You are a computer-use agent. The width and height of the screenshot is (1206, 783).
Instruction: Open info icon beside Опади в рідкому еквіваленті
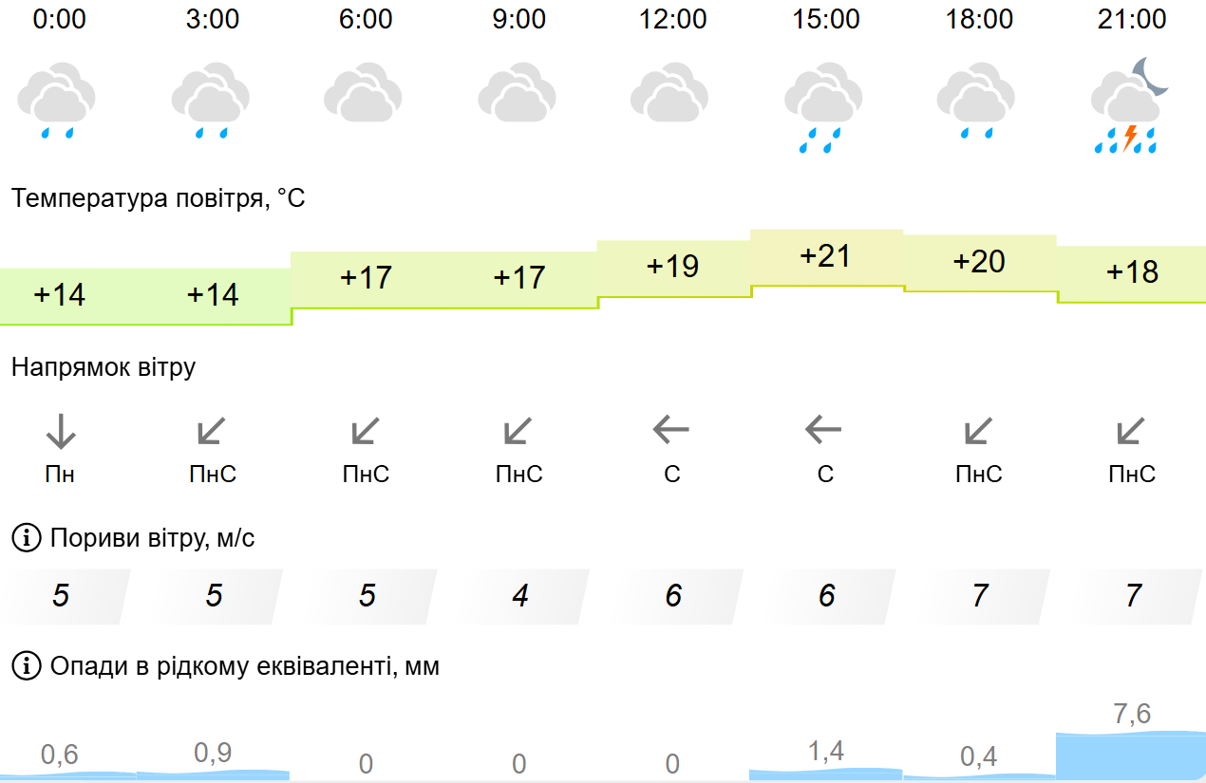point(27,666)
